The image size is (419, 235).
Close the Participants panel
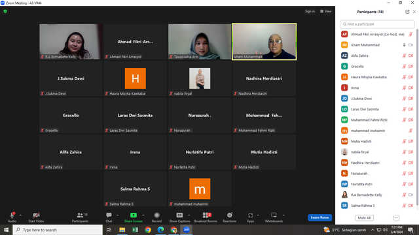[414, 12]
